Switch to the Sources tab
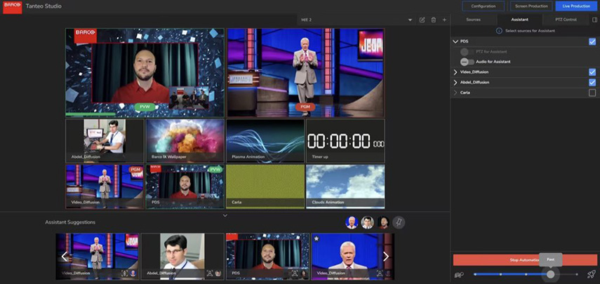The height and width of the screenshot is (284, 600). click(474, 20)
